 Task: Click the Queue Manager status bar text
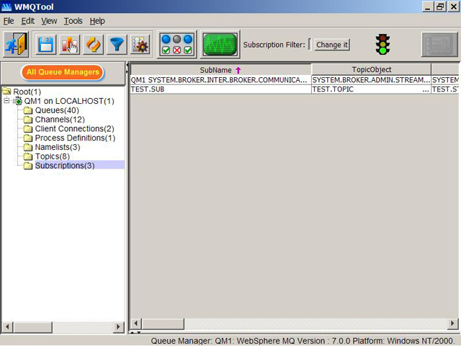point(302,341)
